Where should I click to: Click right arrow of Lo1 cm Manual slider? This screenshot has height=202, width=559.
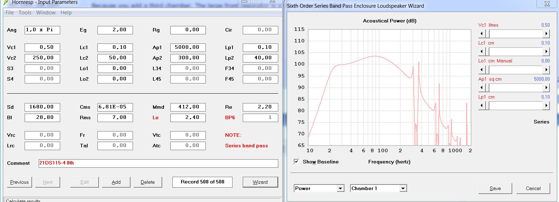point(546,69)
